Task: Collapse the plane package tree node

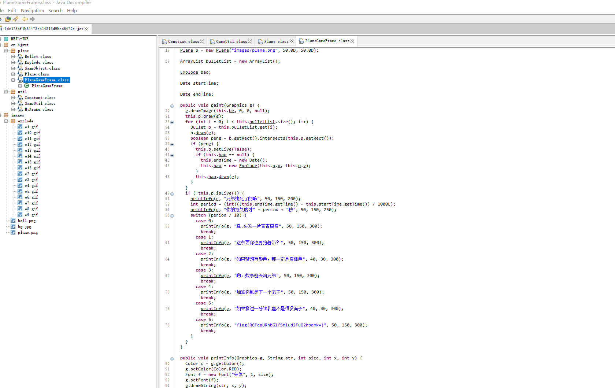Action: (6, 51)
